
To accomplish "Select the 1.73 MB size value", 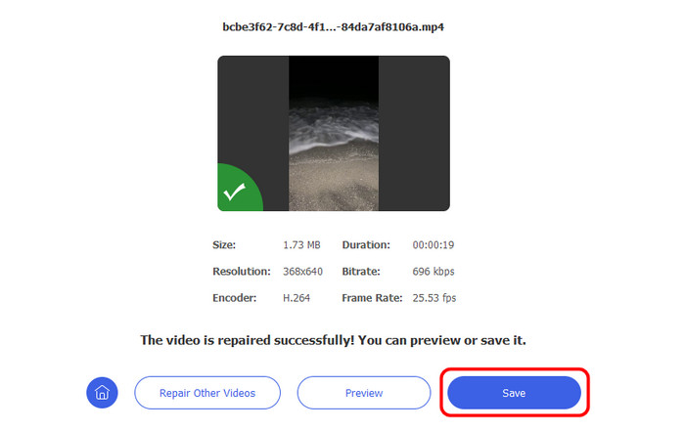I will coord(301,245).
